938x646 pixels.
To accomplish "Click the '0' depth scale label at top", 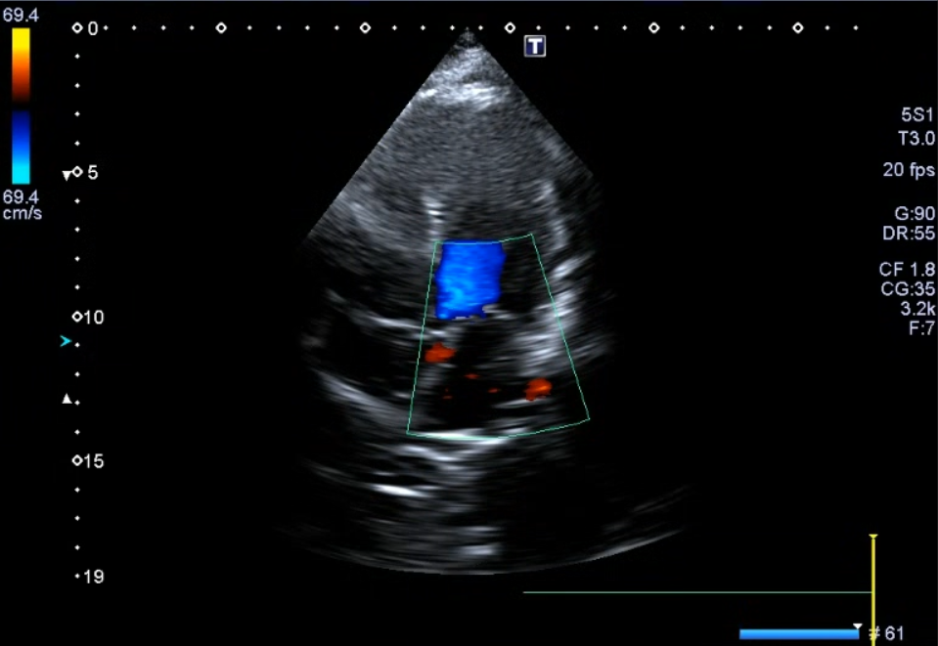I will pos(93,28).
